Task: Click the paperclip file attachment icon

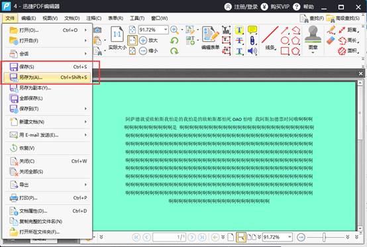Action: pyautogui.click(x=252, y=40)
